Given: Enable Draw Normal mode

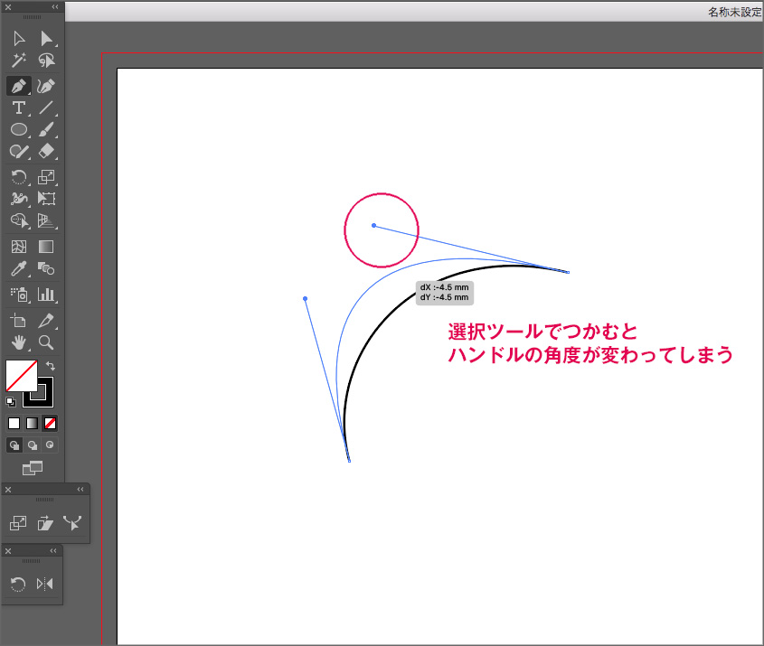Looking at the screenshot, I should click(14, 445).
